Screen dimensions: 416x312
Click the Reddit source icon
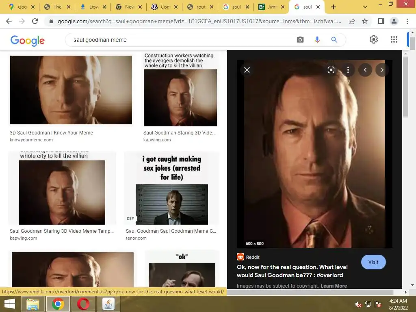point(240,257)
